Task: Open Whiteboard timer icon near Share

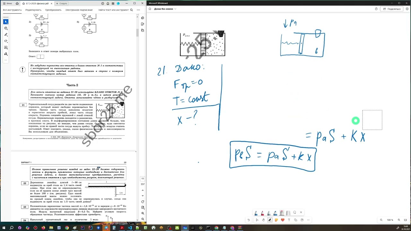Action: [x=376, y=9]
